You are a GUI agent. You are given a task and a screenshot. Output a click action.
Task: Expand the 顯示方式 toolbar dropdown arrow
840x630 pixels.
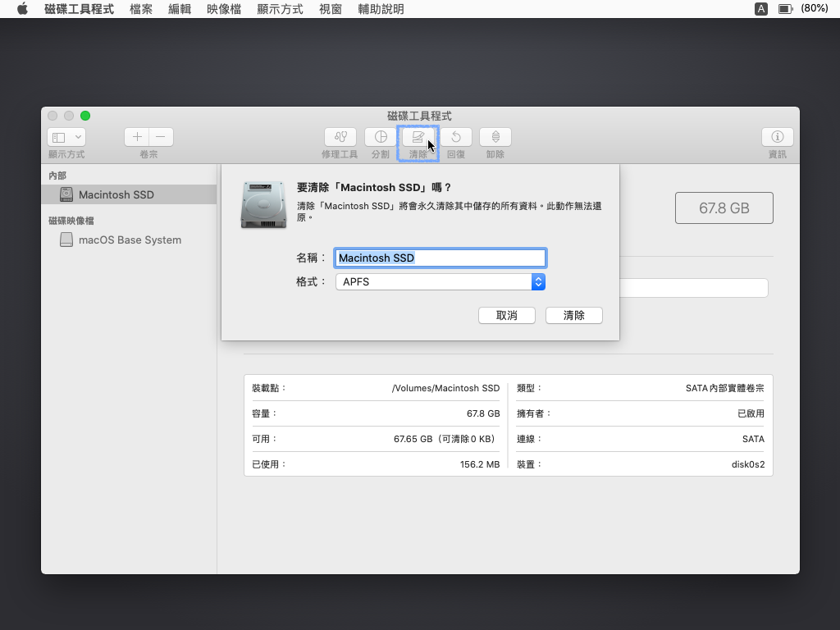pos(78,137)
